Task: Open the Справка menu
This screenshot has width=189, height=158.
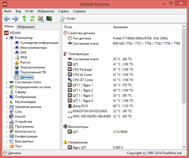Action: click(x=79, y=11)
